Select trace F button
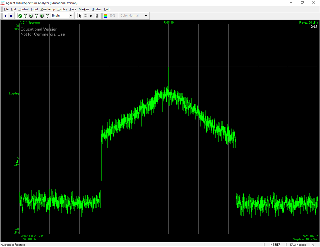The height and width of the screenshot is (247, 320). pos(47,16)
